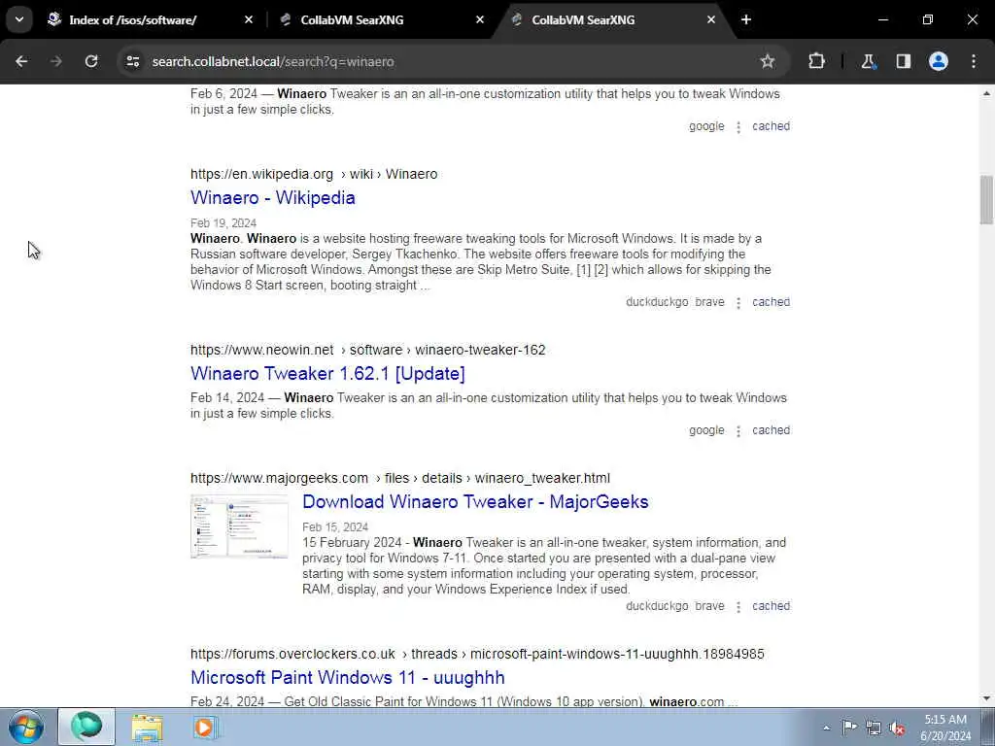Screen dimensions: 995x746
Task: Open Download Winaero Tweaker - MajorGeeks result
Action: pyautogui.click(x=475, y=502)
